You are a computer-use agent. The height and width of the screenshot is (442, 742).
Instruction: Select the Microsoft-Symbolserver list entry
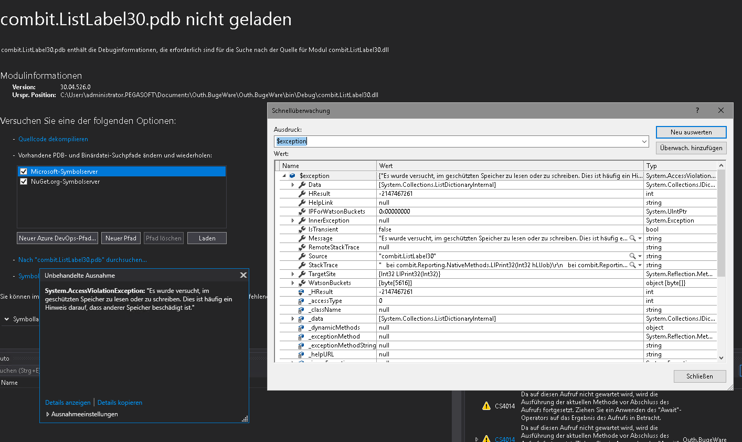tap(122, 172)
